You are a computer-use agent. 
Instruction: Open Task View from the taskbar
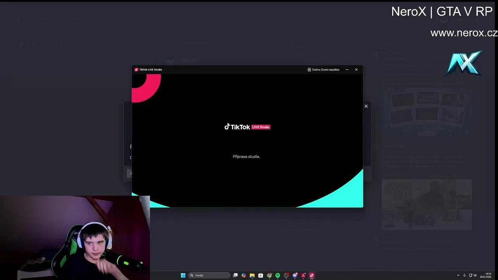click(x=235, y=275)
